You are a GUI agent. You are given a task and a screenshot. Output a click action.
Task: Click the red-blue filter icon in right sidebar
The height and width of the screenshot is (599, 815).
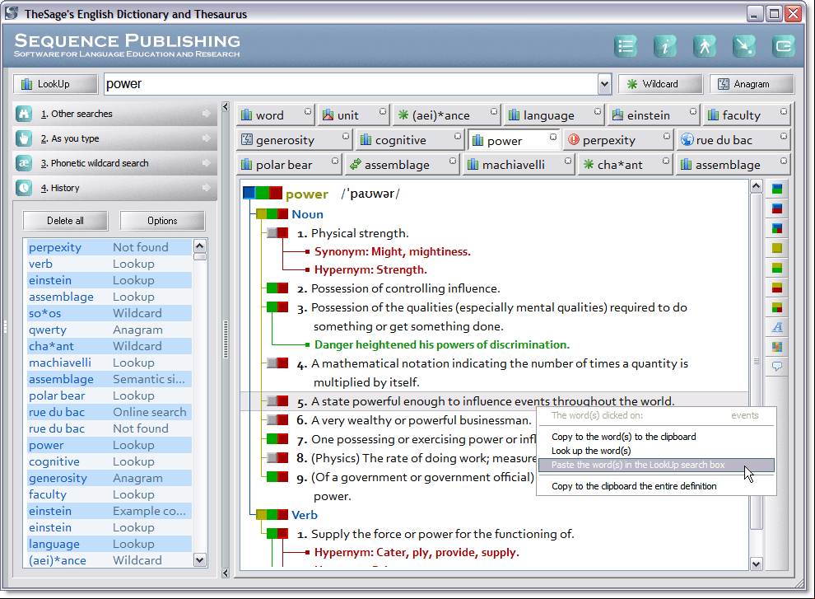coord(777,208)
